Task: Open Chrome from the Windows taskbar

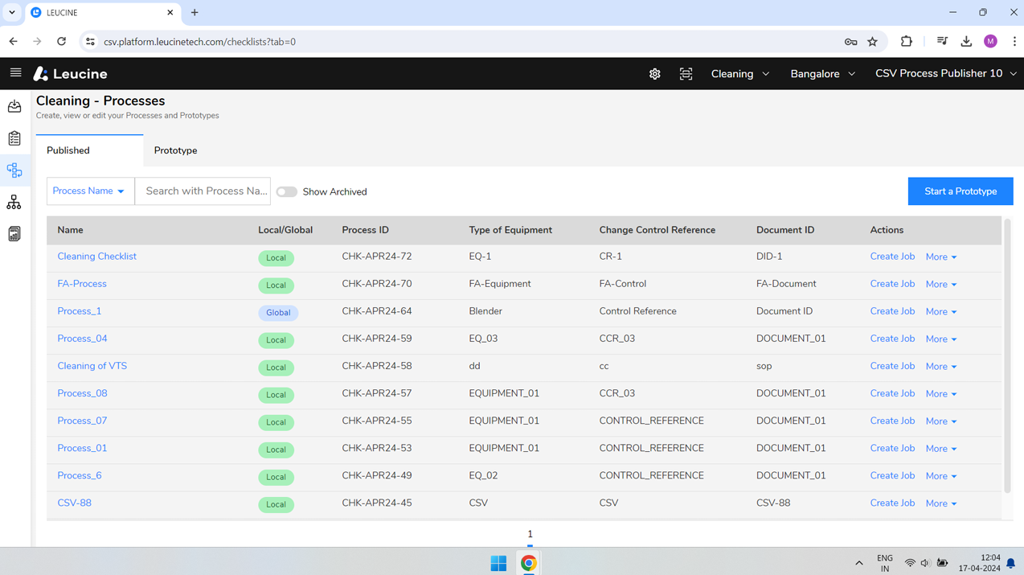Action: click(x=528, y=563)
